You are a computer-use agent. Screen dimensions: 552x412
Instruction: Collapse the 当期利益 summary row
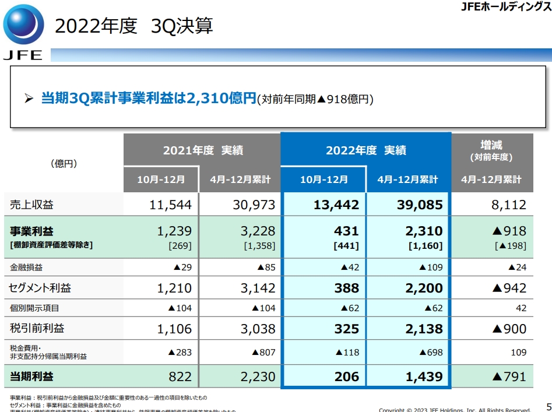pyautogui.click(x=32, y=376)
